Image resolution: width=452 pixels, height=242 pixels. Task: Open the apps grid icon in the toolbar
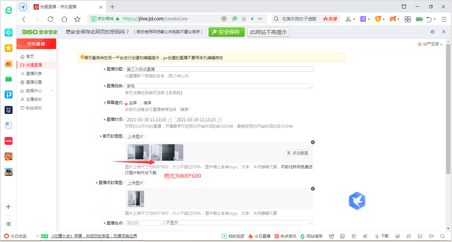coord(407,19)
